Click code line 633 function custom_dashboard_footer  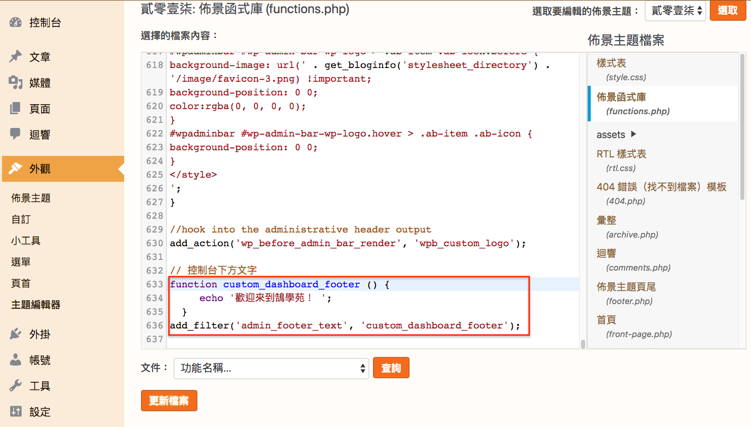click(x=279, y=284)
